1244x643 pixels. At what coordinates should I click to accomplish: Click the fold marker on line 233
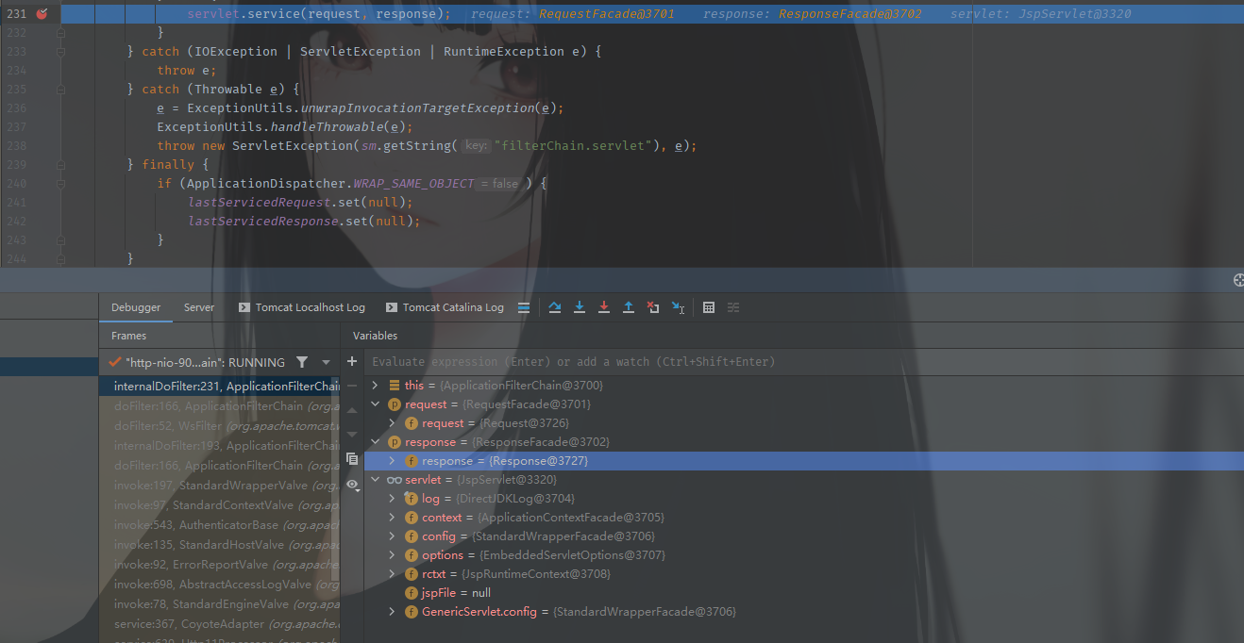click(x=60, y=52)
